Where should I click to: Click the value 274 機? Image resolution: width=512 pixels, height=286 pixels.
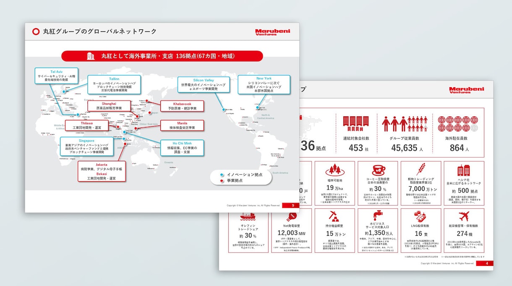tap(464, 234)
